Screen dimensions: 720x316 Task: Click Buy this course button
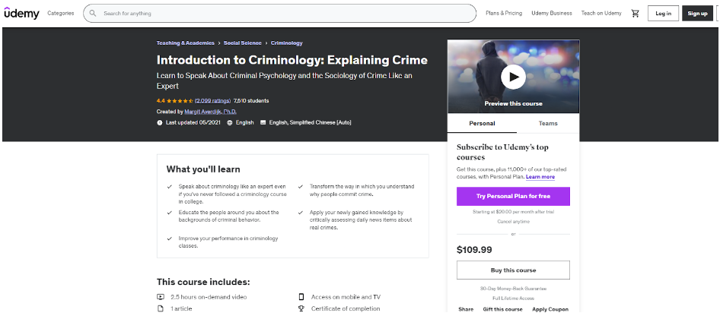(513, 270)
